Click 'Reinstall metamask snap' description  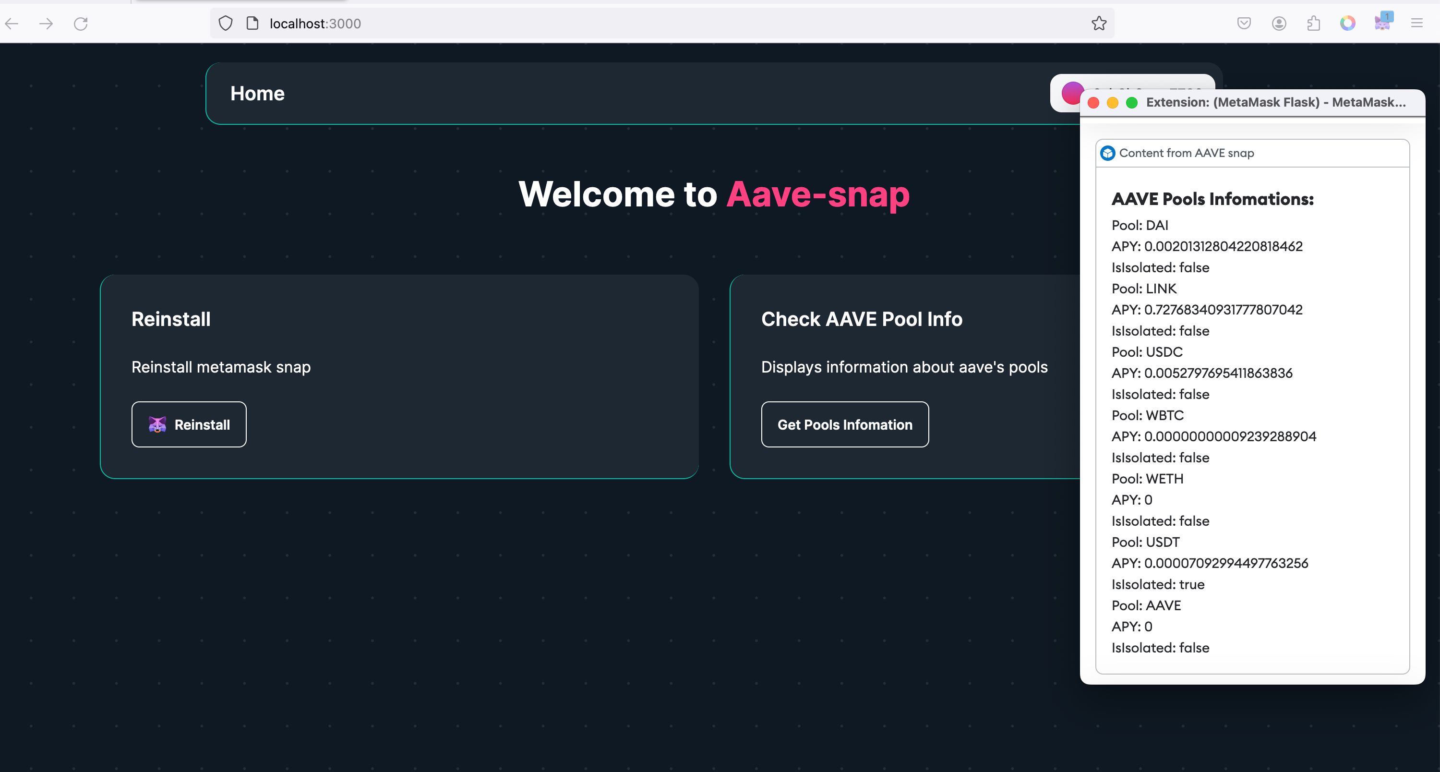(x=221, y=367)
